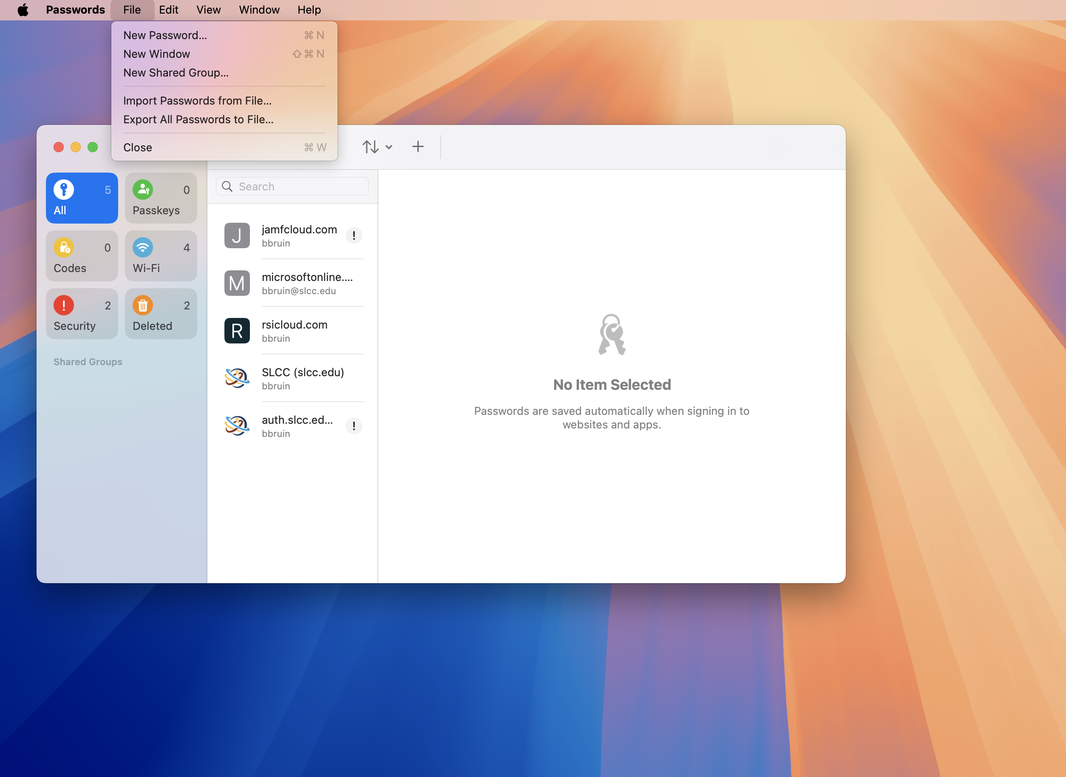Select the Passkeys category tile
Image resolution: width=1066 pixels, height=777 pixels.
(161, 198)
